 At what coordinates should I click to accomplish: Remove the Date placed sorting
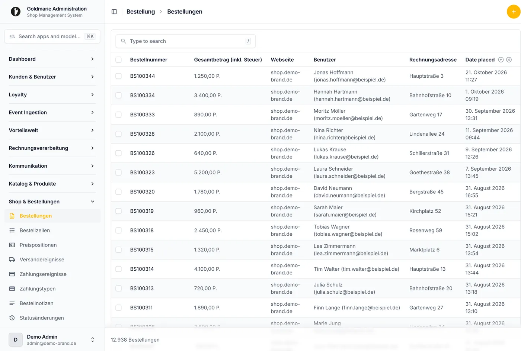509,59
